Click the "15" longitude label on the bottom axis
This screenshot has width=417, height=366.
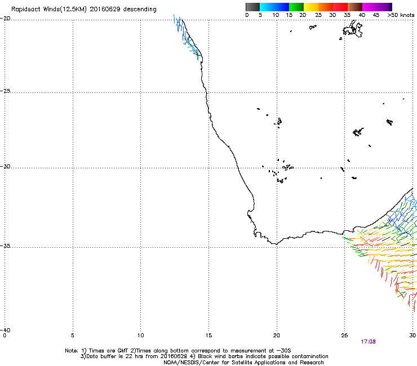208,336
